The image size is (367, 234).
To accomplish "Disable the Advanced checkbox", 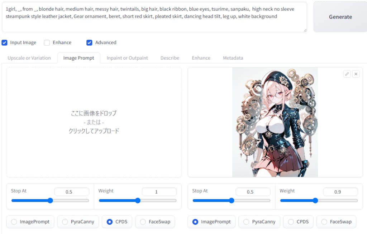I will tap(89, 43).
